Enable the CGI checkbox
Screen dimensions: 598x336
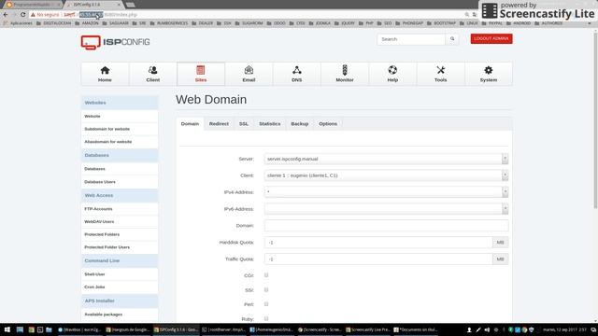[x=266, y=275]
